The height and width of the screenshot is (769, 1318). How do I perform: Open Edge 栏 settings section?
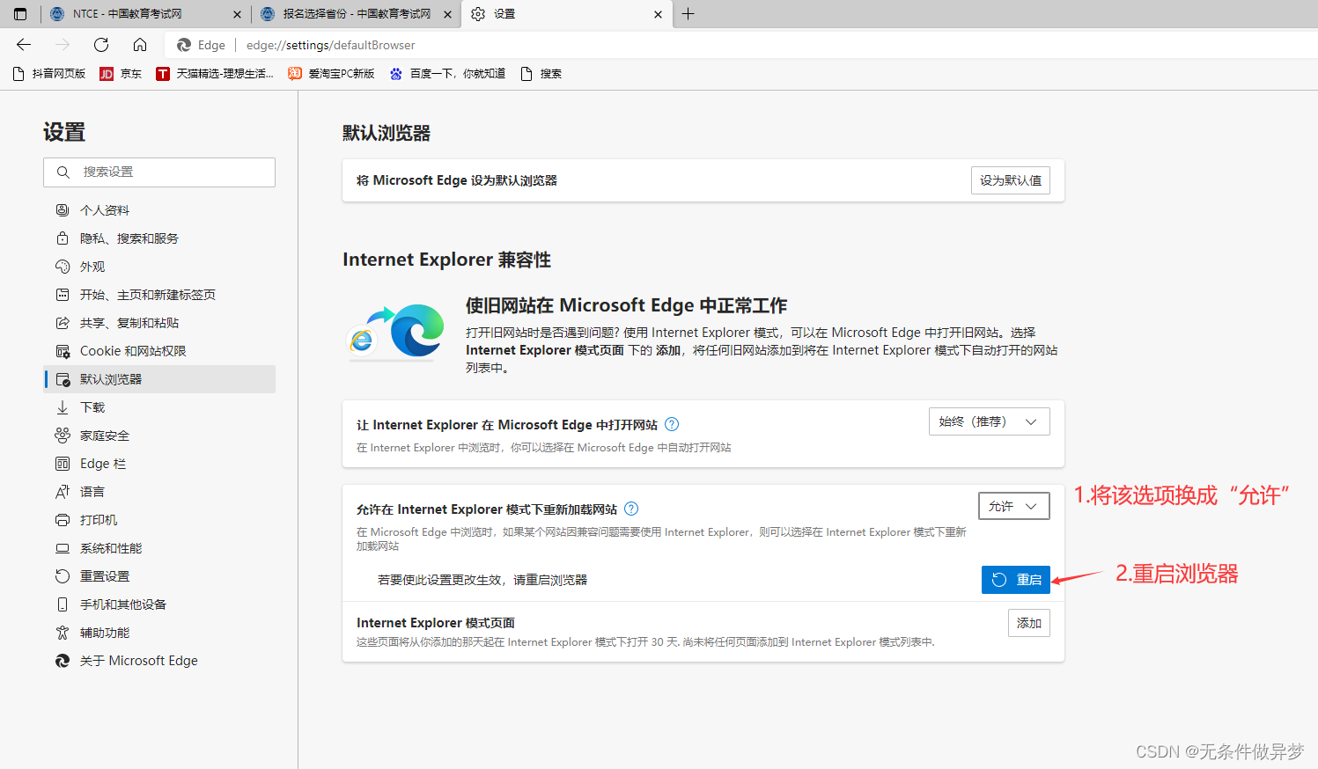pyautogui.click(x=159, y=464)
